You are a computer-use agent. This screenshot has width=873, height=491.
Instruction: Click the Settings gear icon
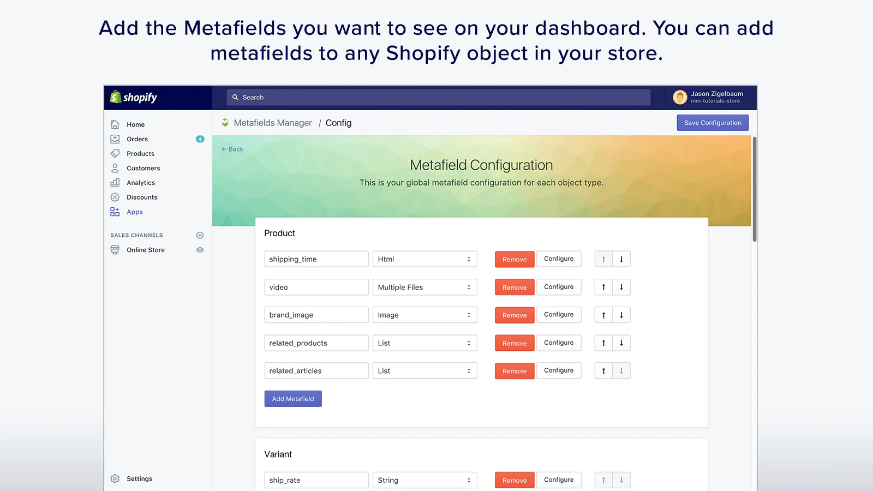point(115,478)
